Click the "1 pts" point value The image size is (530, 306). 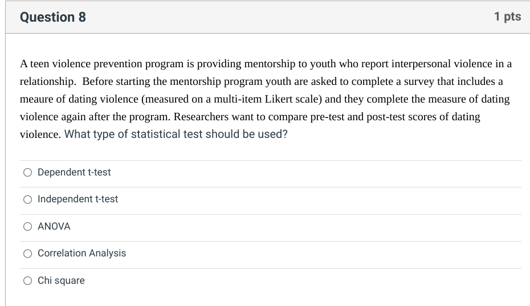point(507,17)
